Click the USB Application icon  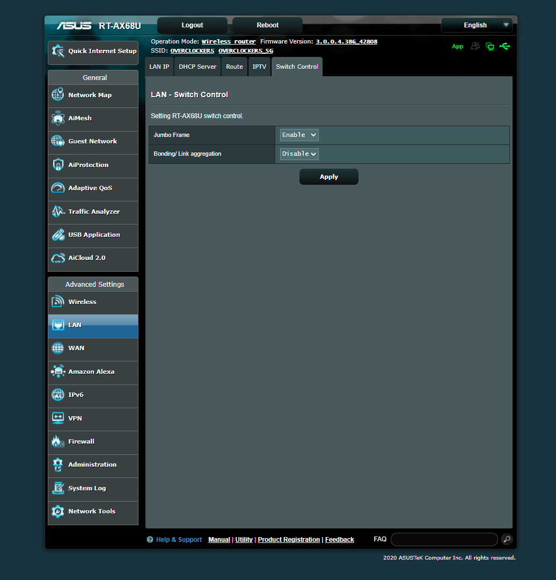point(58,235)
